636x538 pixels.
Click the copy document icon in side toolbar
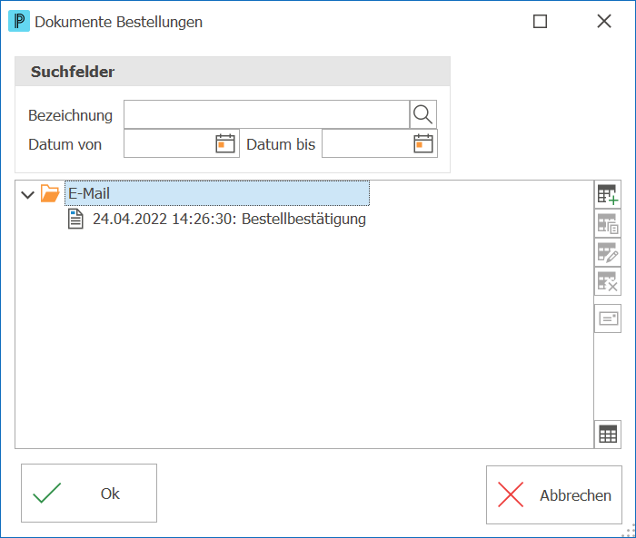(608, 223)
